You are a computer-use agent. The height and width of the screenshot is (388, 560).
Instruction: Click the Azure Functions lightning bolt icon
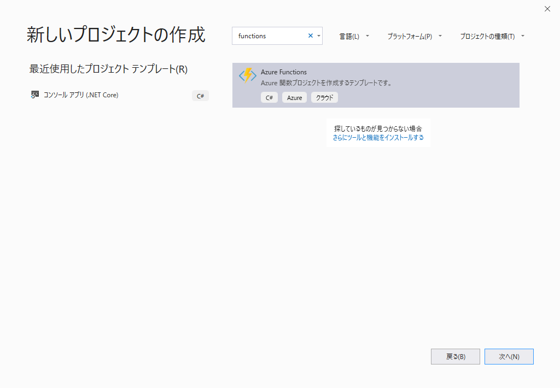pyautogui.click(x=248, y=75)
